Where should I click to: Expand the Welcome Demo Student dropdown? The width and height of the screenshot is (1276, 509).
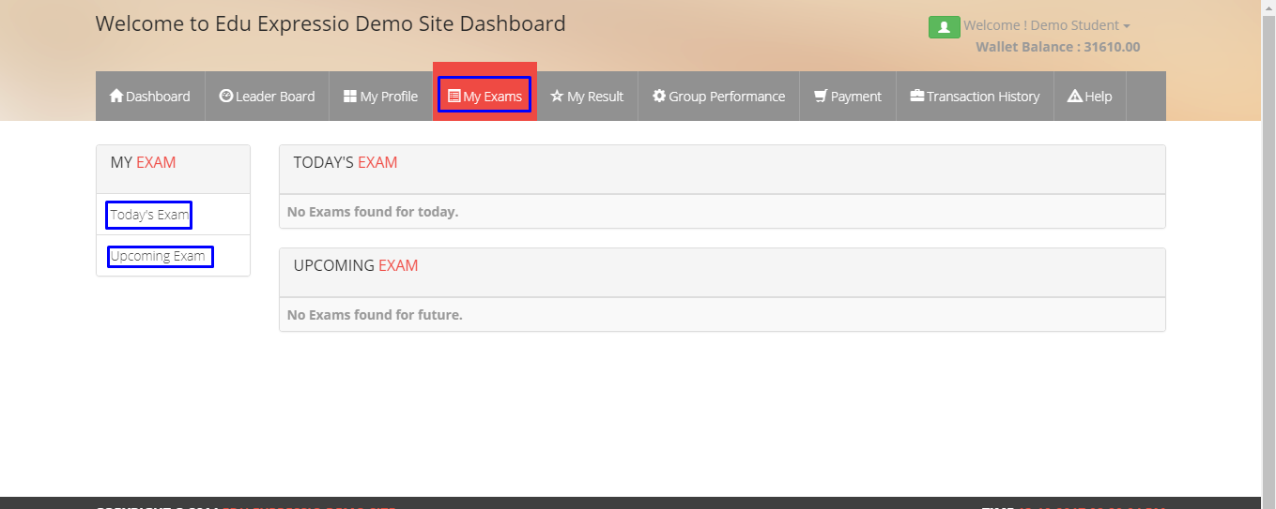1047,25
